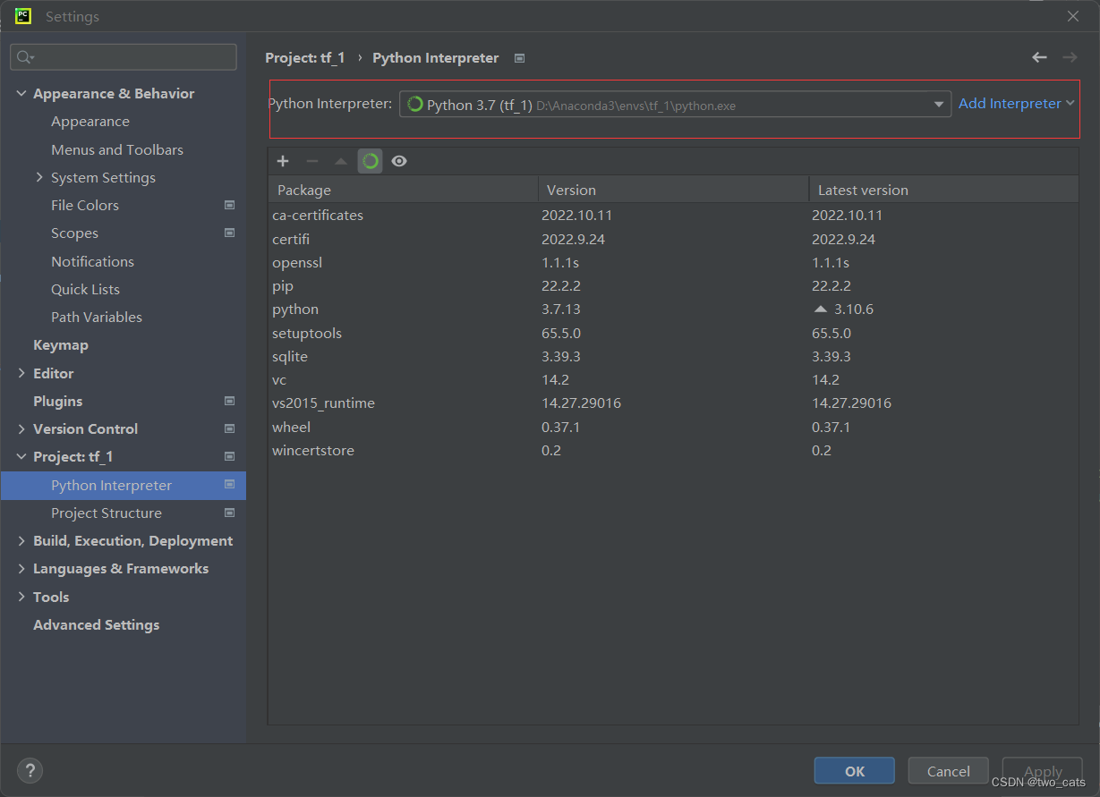Click the back navigation arrow

pos(1039,57)
